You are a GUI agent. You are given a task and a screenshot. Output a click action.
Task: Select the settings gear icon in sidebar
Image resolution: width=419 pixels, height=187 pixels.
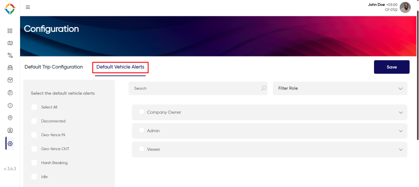(10, 144)
